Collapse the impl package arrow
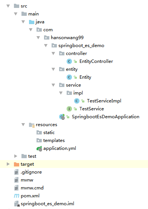 pos(61,93)
